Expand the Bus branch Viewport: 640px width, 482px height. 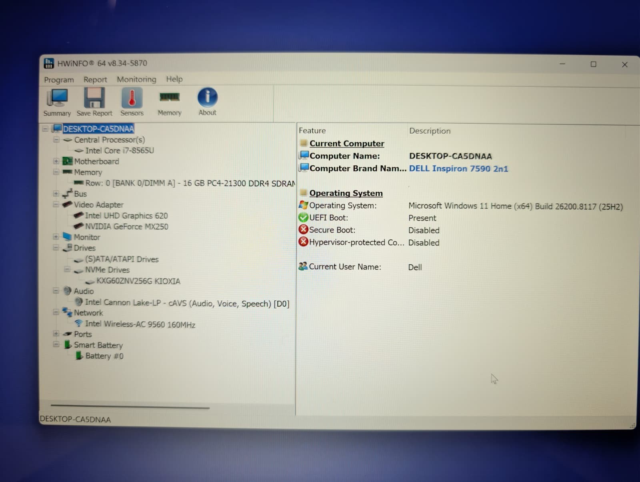tap(56, 194)
